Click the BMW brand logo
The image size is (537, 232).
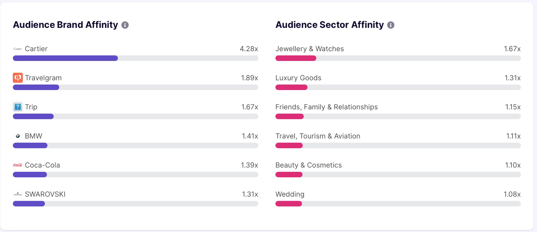point(18,136)
